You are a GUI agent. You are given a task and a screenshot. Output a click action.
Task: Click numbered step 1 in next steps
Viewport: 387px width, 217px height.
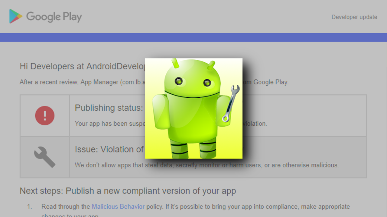pyautogui.click(x=29, y=206)
